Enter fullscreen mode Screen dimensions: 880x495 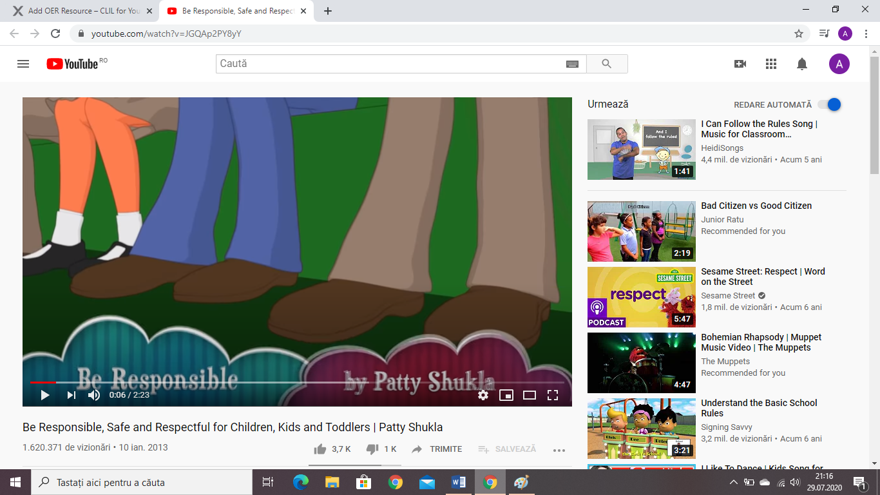[x=553, y=395]
